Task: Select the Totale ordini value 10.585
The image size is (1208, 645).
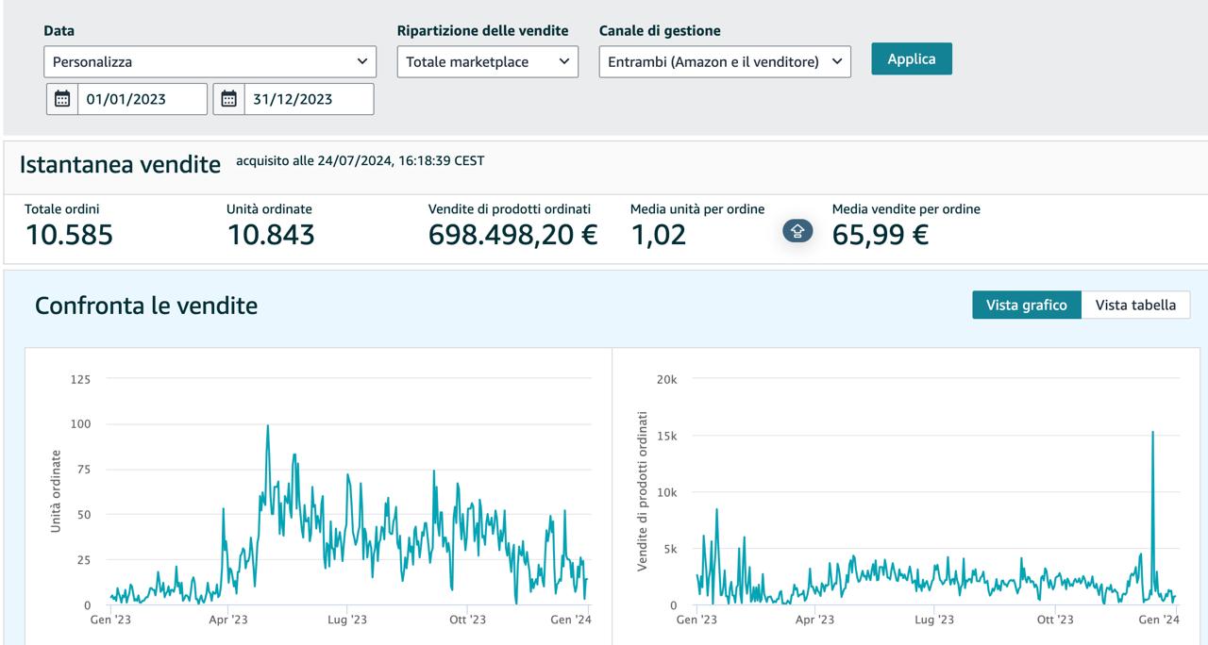Action: click(x=69, y=235)
